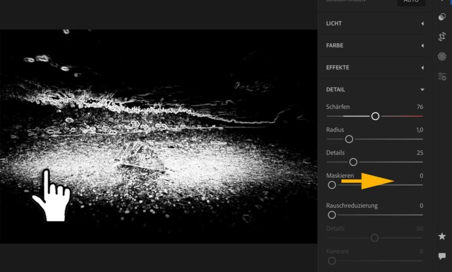This screenshot has width=452, height=272.
Task: Click the Details slider handle at 25
Action: pyautogui.click(x=353, y=162)
